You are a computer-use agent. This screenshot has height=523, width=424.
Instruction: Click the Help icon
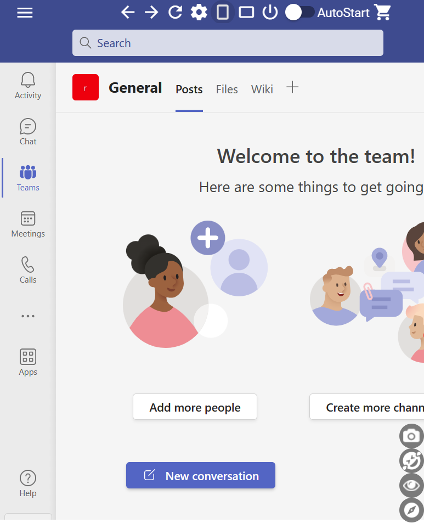(x=28, y=483)
